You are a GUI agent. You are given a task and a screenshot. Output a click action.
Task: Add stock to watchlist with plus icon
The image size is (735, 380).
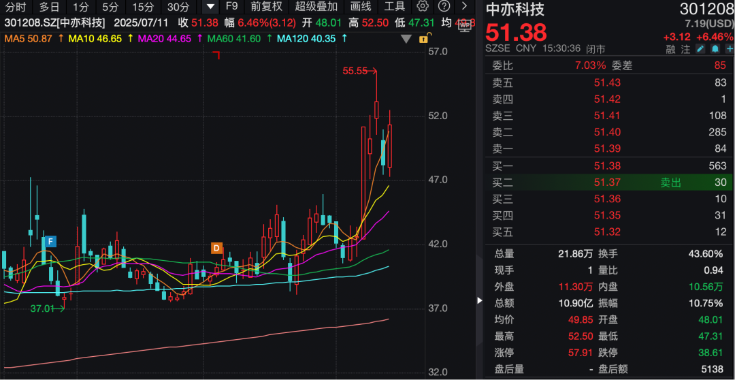coord(728,49)
